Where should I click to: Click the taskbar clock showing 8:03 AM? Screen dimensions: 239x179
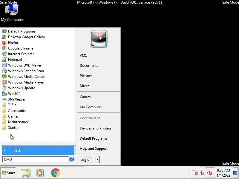pyautogui.click(x=223, y=173)
